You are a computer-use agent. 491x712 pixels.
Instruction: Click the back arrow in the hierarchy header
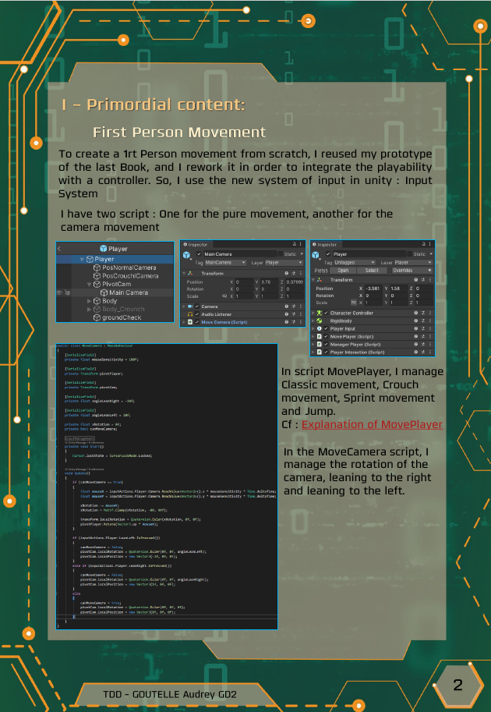coord(59,249)
